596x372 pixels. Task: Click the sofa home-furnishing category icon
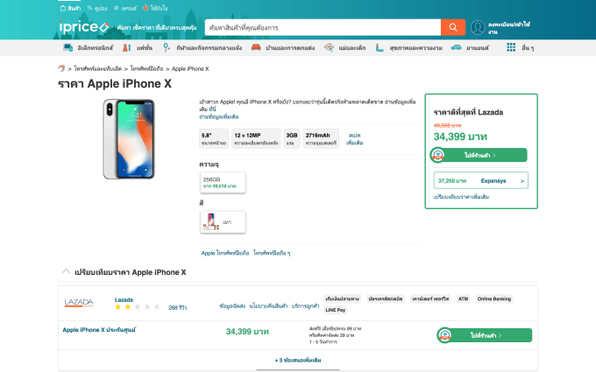pyautogui.click(x=256, y=46)
